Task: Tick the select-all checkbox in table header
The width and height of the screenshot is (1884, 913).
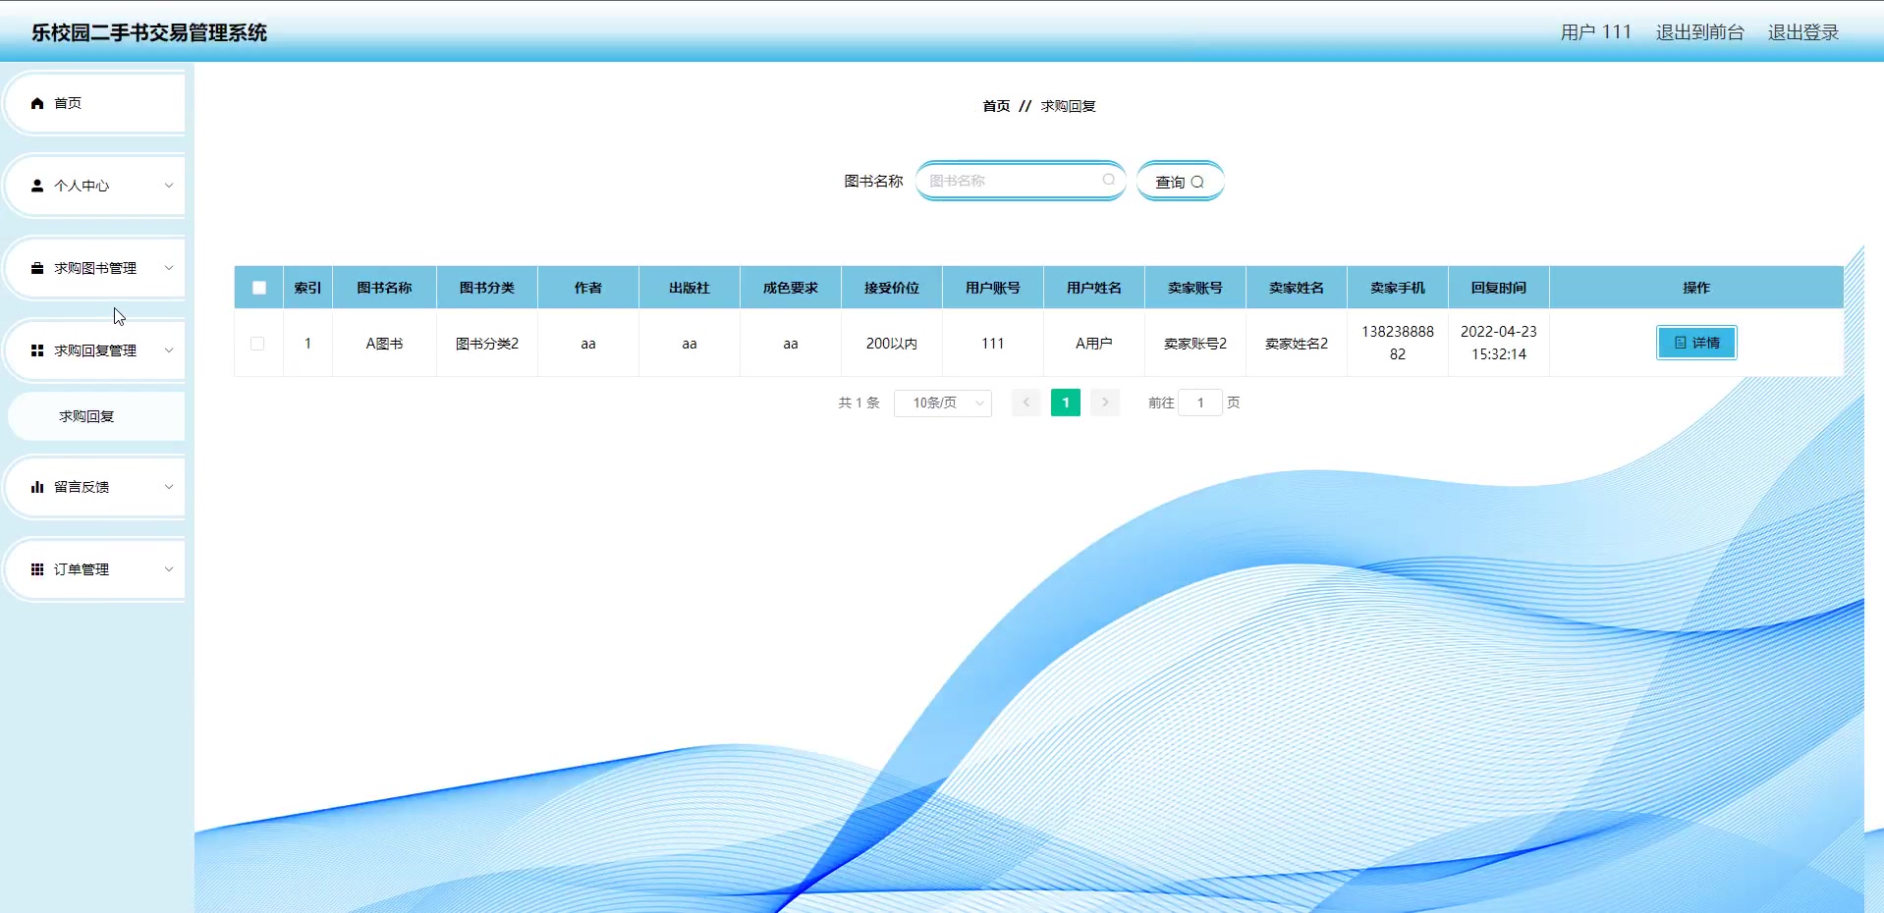Action: 259,288
